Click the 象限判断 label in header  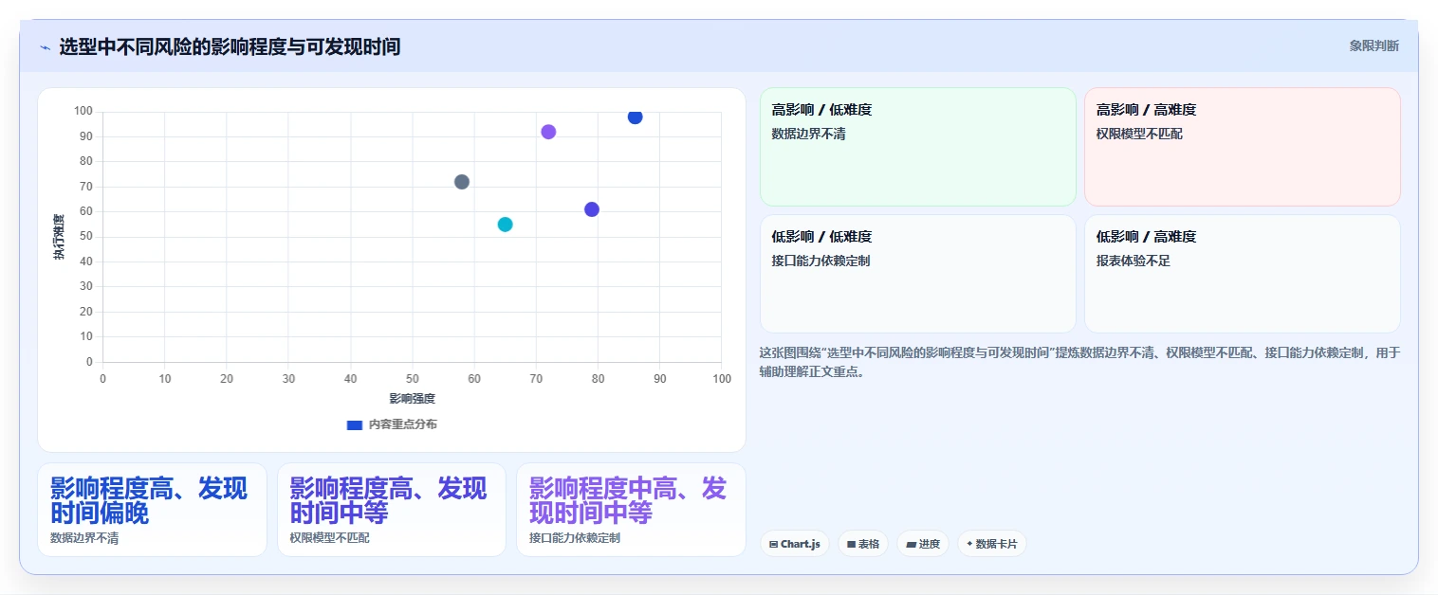click(1373, 45)
